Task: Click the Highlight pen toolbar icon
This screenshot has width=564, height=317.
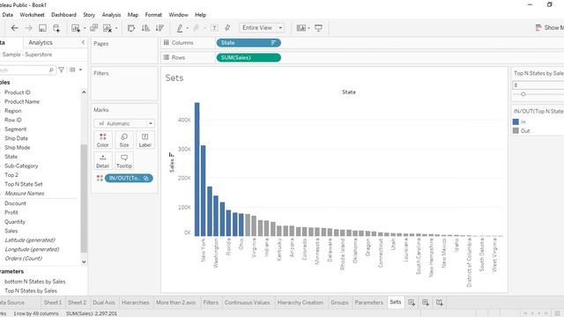Action: (180, 28)
